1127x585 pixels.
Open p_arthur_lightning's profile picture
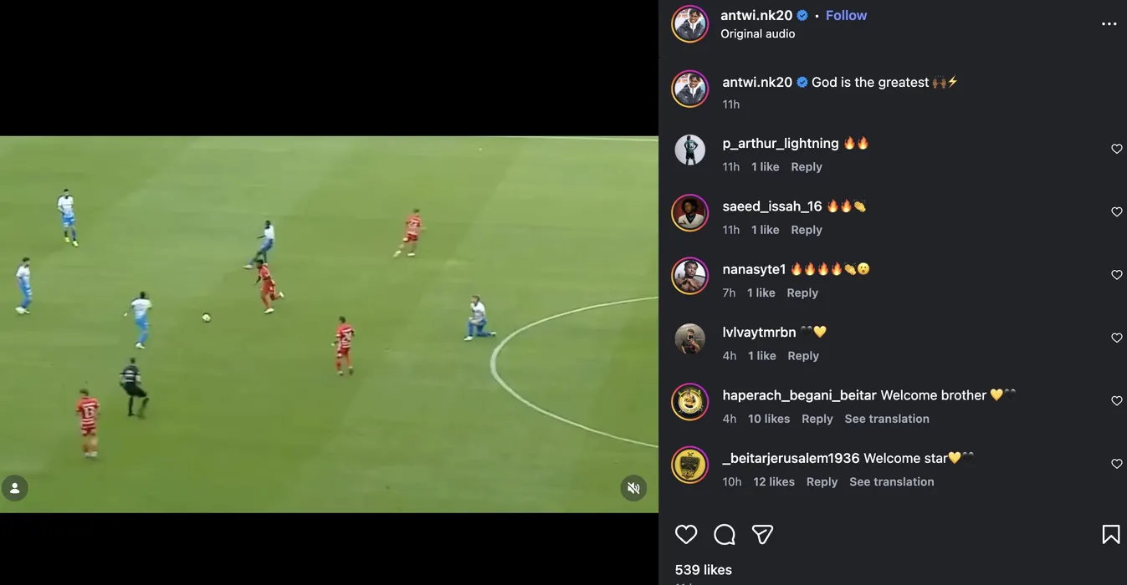point(690,150)
